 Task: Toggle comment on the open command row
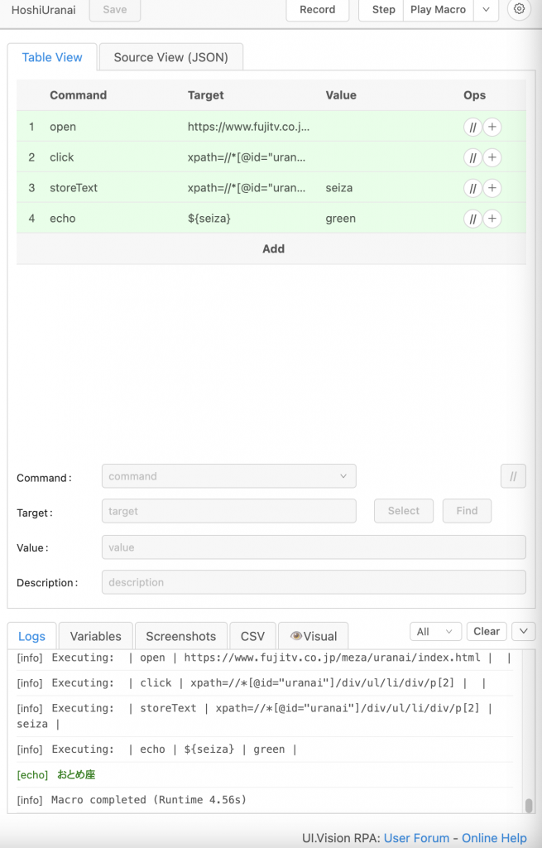tap(472, 127)
